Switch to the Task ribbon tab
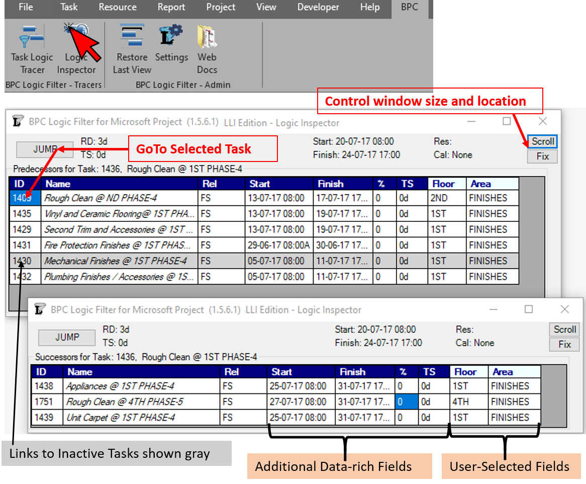The image size is (586, 484). [69, 7]
